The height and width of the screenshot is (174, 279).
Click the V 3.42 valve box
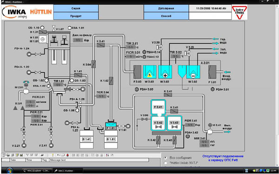[x=159, y=123]
